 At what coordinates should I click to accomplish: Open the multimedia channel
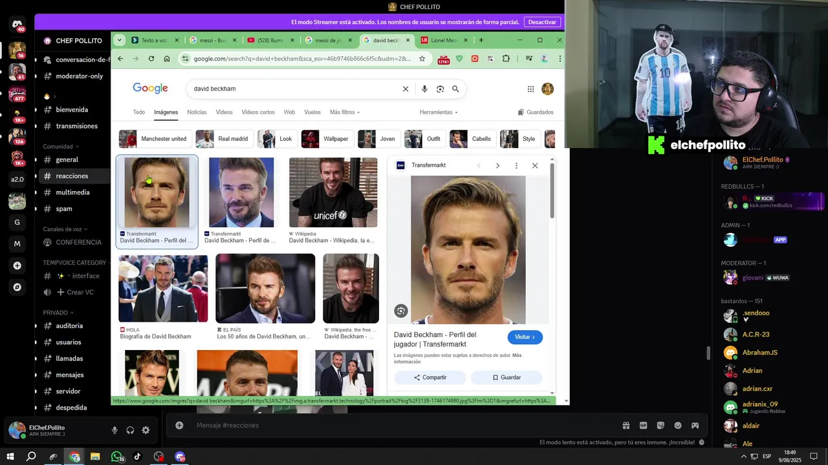click(72, 192)
